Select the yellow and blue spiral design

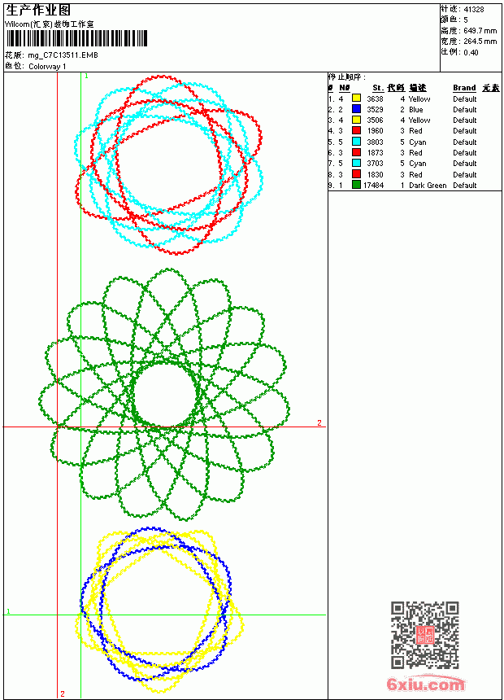159,610
